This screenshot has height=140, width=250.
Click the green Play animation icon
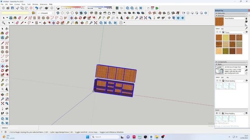(157, 8)
